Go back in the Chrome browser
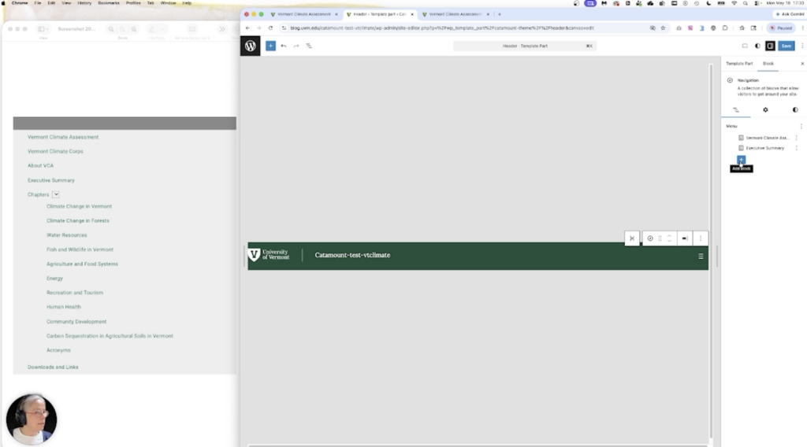Viewport: 807px width, 447px height. coord(247,28)
